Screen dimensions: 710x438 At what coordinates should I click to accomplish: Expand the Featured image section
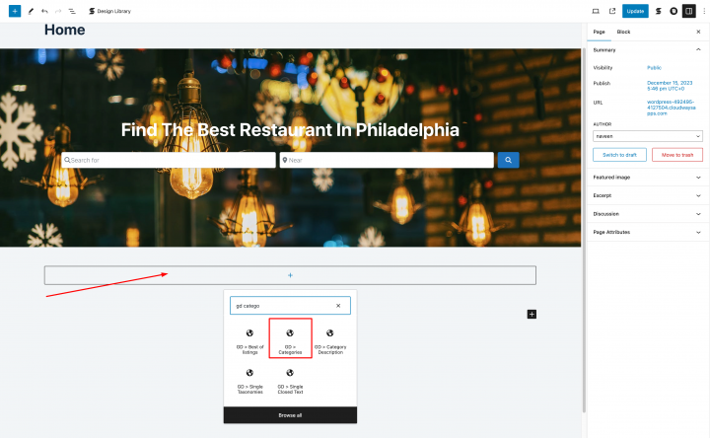(648, 178)
